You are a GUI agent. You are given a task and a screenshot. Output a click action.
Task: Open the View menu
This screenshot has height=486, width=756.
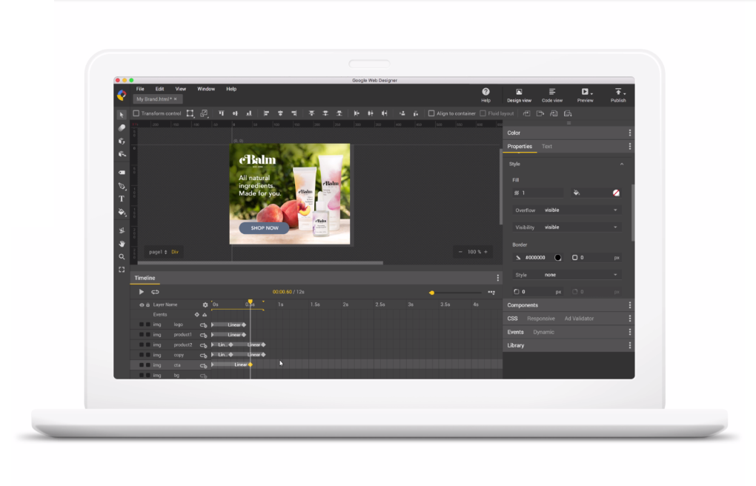click(x=180, y=89)
